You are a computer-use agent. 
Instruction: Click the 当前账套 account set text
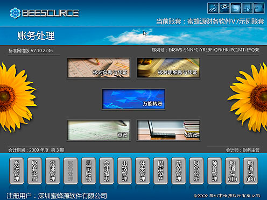tap(210, 22)
